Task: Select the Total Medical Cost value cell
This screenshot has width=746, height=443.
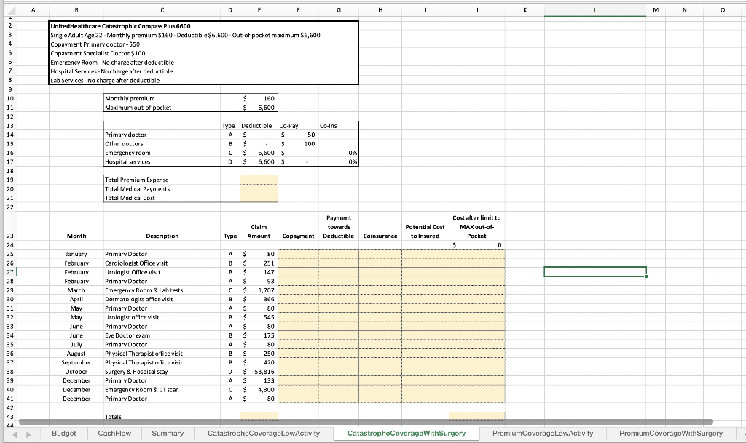Action: point(259,198)
